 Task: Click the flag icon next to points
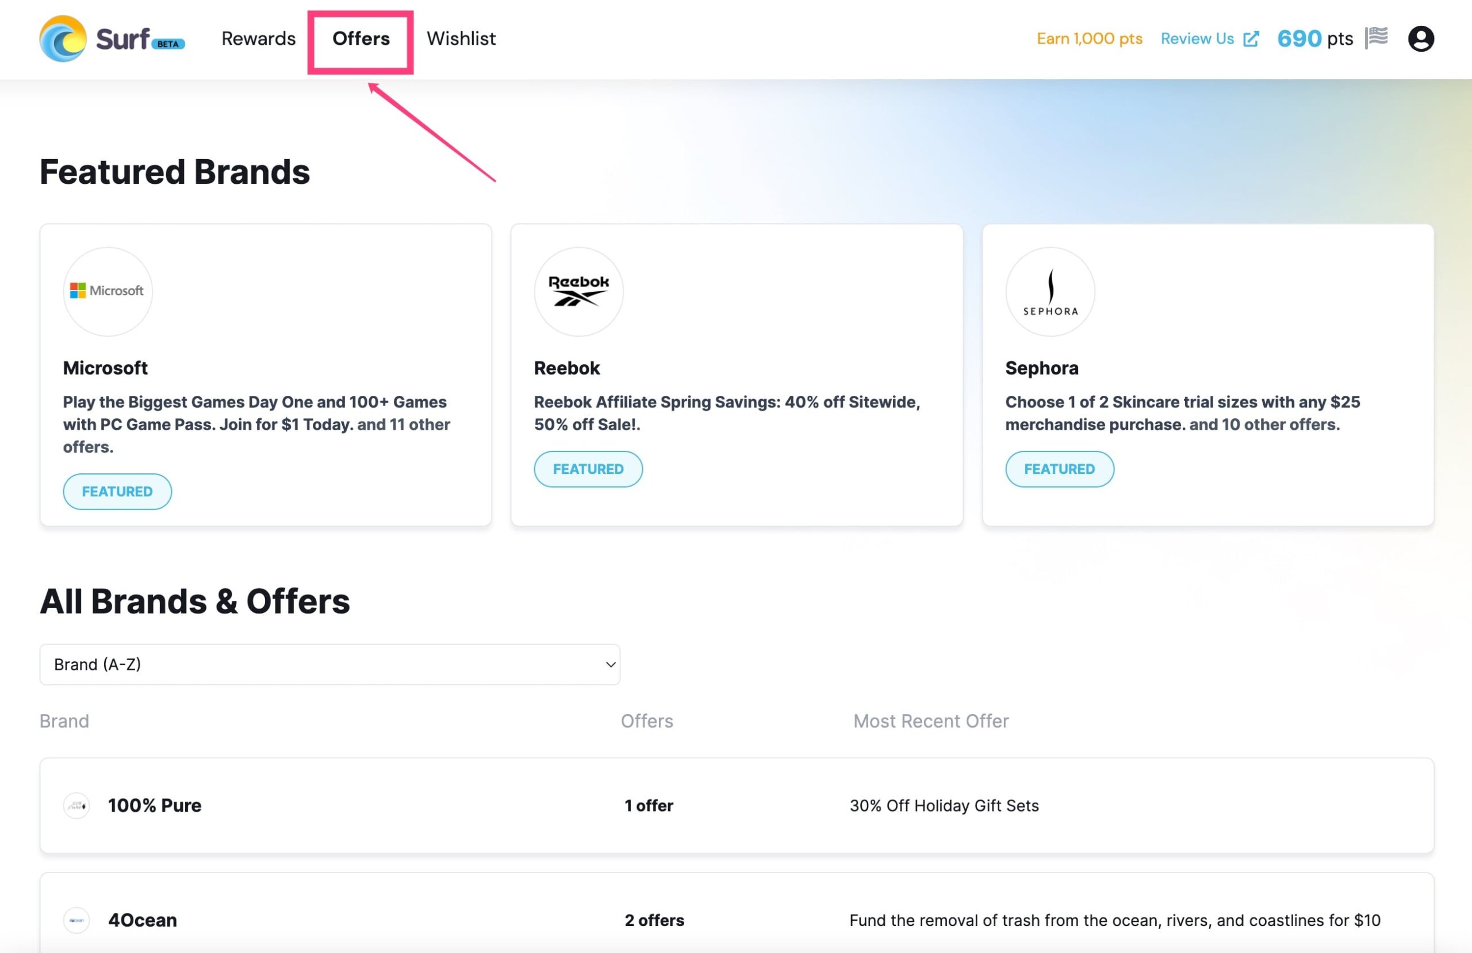point(1376,37)
